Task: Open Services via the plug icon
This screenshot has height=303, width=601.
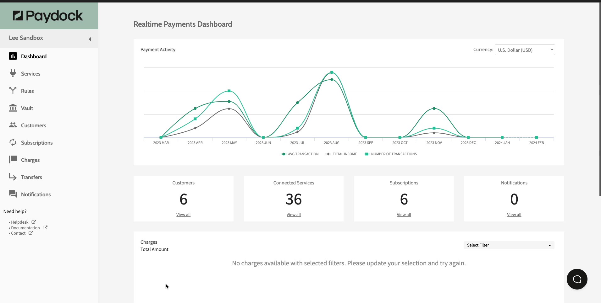Action: click(13, 73)
